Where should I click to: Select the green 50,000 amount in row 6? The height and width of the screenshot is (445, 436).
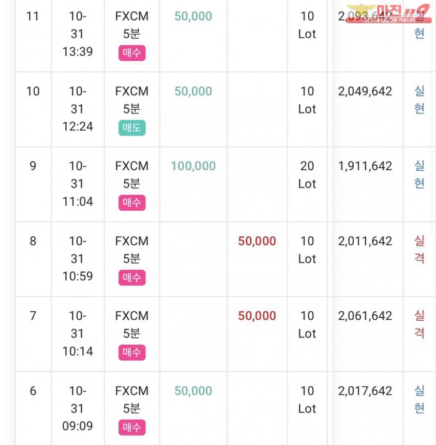click(x=193, y=390)
